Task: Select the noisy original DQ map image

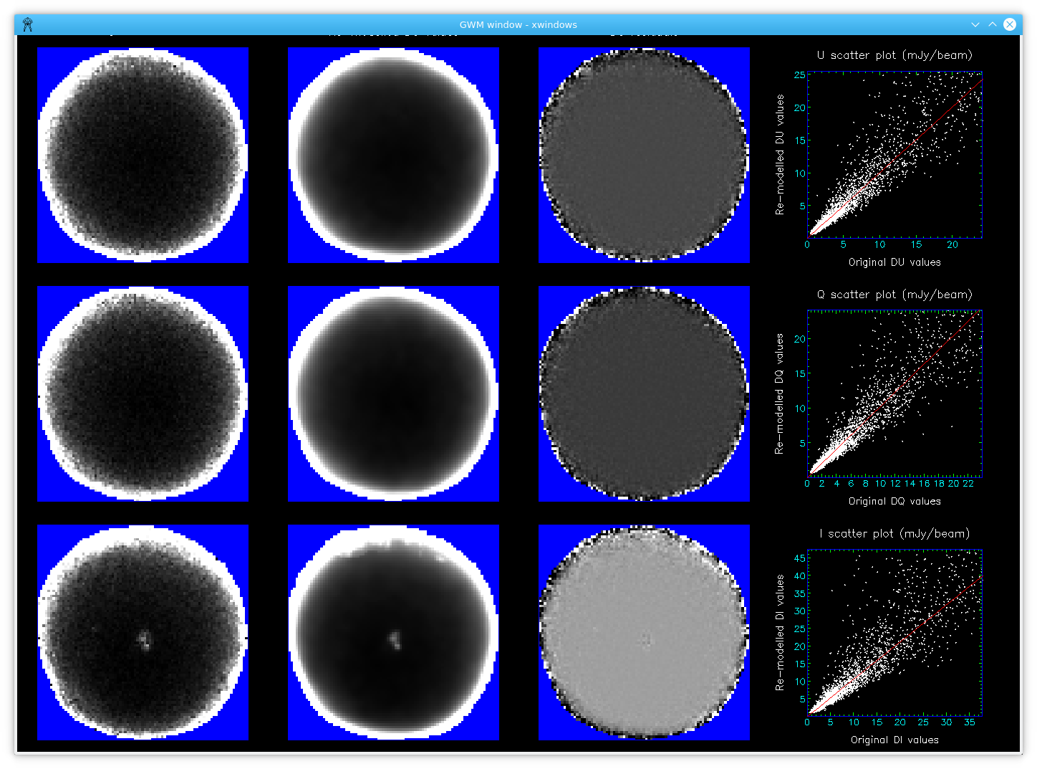Action: tap(143, 393)
